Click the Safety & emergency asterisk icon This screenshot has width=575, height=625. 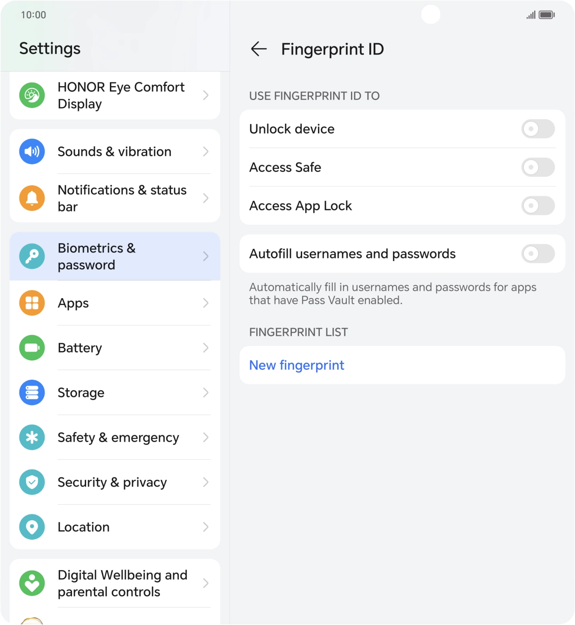pyautogui.click(x=31, y=437)
